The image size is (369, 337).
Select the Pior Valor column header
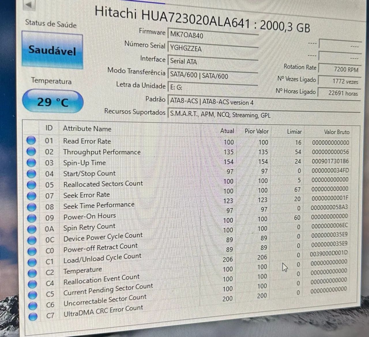click(257, 131)
